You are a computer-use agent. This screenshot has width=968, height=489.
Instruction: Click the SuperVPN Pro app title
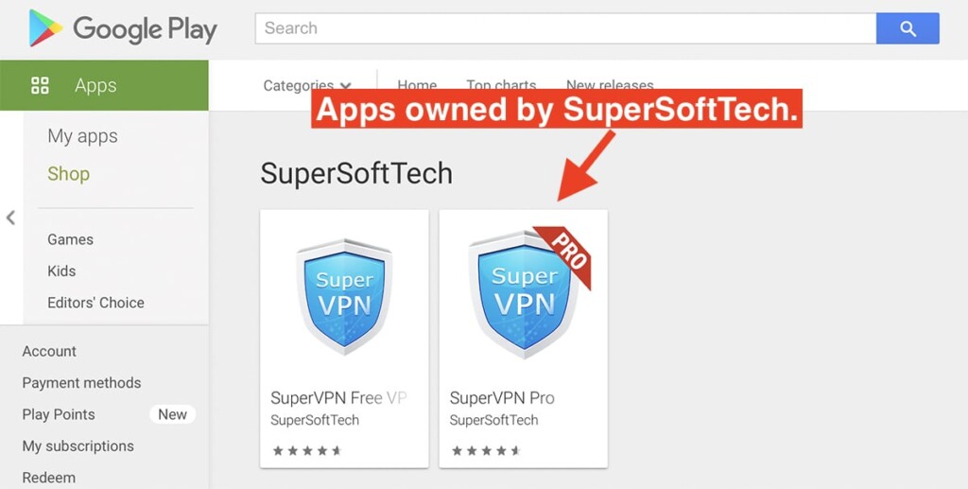click(x=502, y=398)
